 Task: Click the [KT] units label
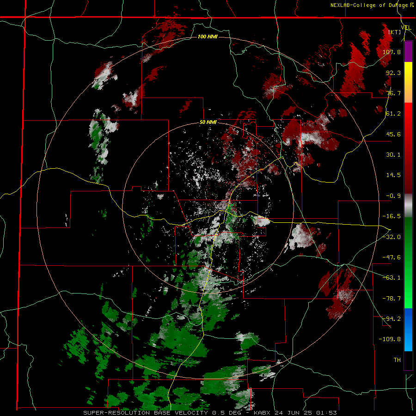tap(394, 32)
